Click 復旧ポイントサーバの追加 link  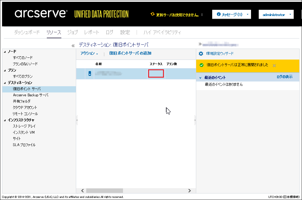[x=130, y=53]
